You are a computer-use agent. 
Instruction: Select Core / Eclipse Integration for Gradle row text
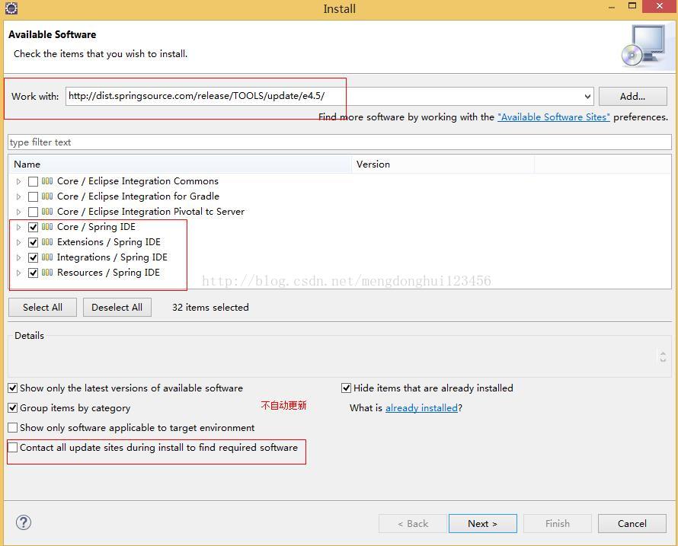pos(138,196)
